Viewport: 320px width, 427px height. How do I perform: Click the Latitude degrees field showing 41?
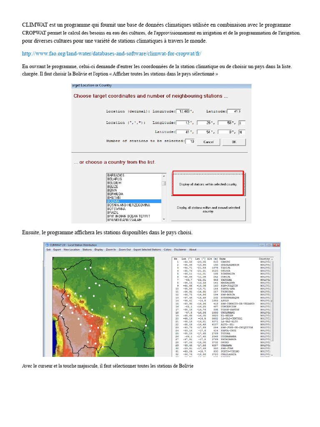click(183, 132)
